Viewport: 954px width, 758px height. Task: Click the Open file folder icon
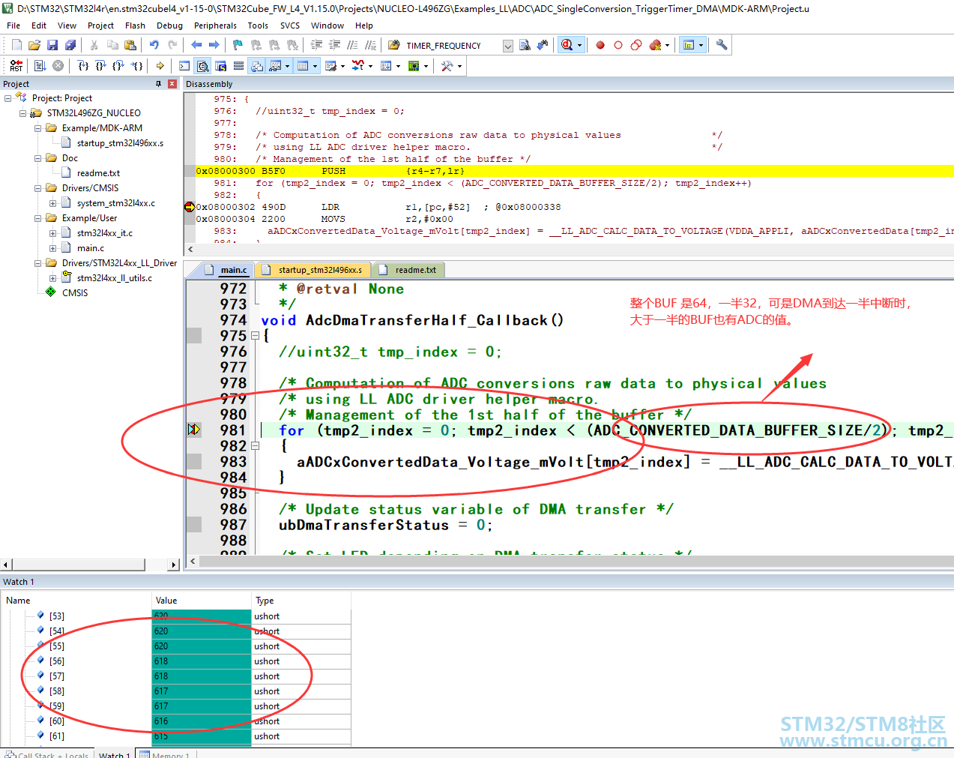pos(34,45)
